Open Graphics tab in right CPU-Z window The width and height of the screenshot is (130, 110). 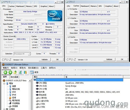[x=108, y=6]
